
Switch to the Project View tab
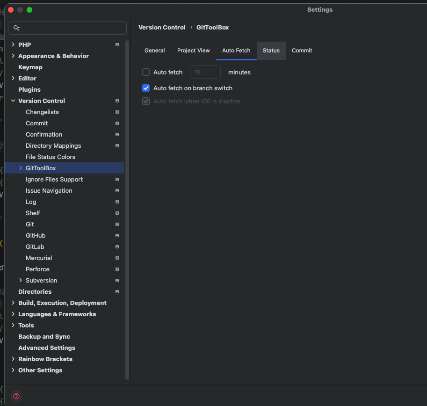[x=193, y=51]
